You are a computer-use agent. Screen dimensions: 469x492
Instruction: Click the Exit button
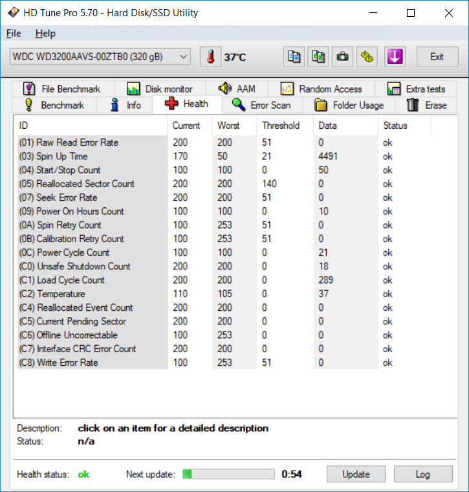tap(437, 57)
